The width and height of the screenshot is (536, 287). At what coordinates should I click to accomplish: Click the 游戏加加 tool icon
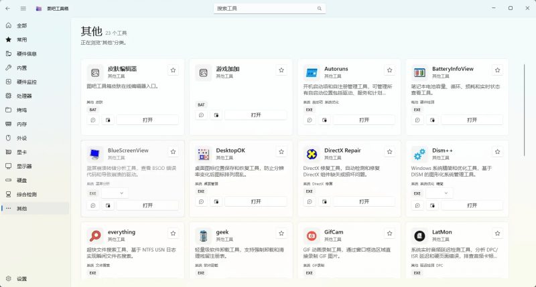click(x=204, y=73)
